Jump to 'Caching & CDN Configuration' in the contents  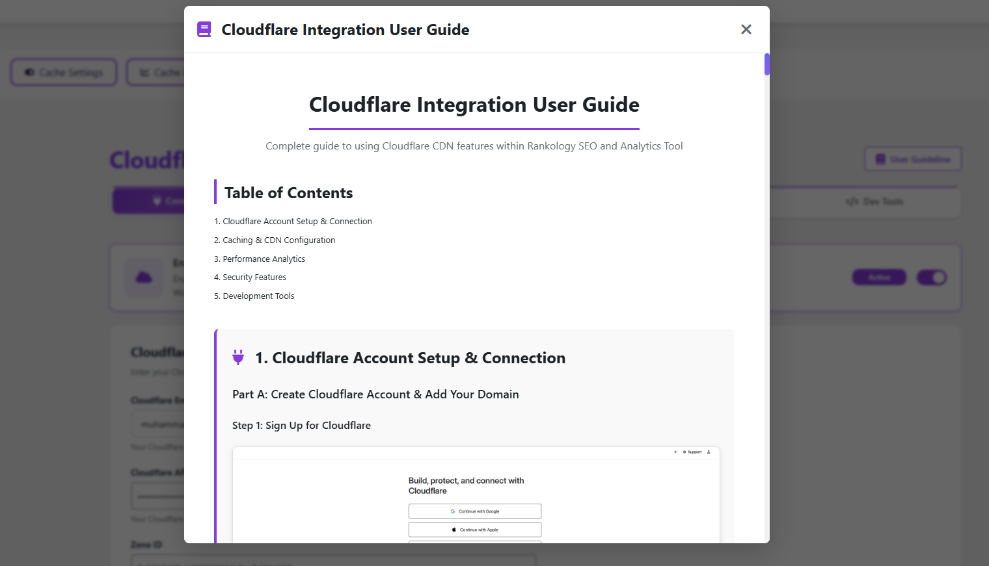click(x=279, y=240)
